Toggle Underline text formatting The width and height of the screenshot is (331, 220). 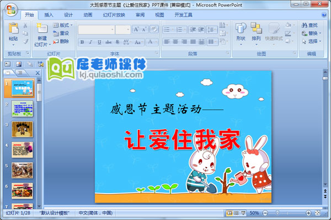(x=100, y=42)
